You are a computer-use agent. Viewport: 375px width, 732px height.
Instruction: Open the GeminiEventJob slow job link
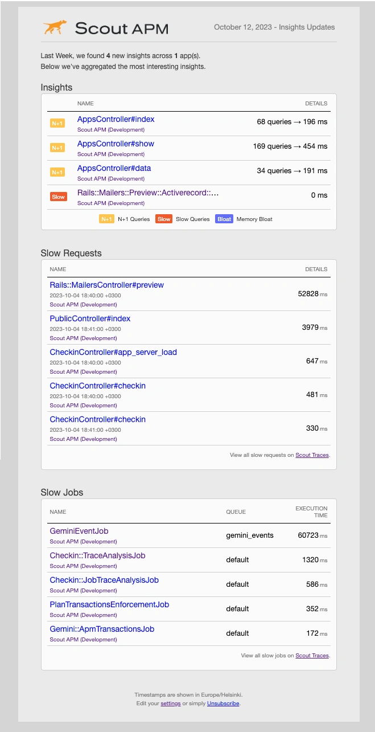[79, 531]
